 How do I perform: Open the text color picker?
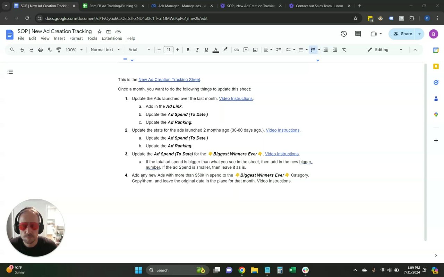[x=215, y=50]
